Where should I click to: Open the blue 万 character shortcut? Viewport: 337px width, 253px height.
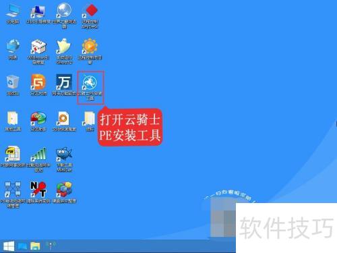tap(64, 82)
